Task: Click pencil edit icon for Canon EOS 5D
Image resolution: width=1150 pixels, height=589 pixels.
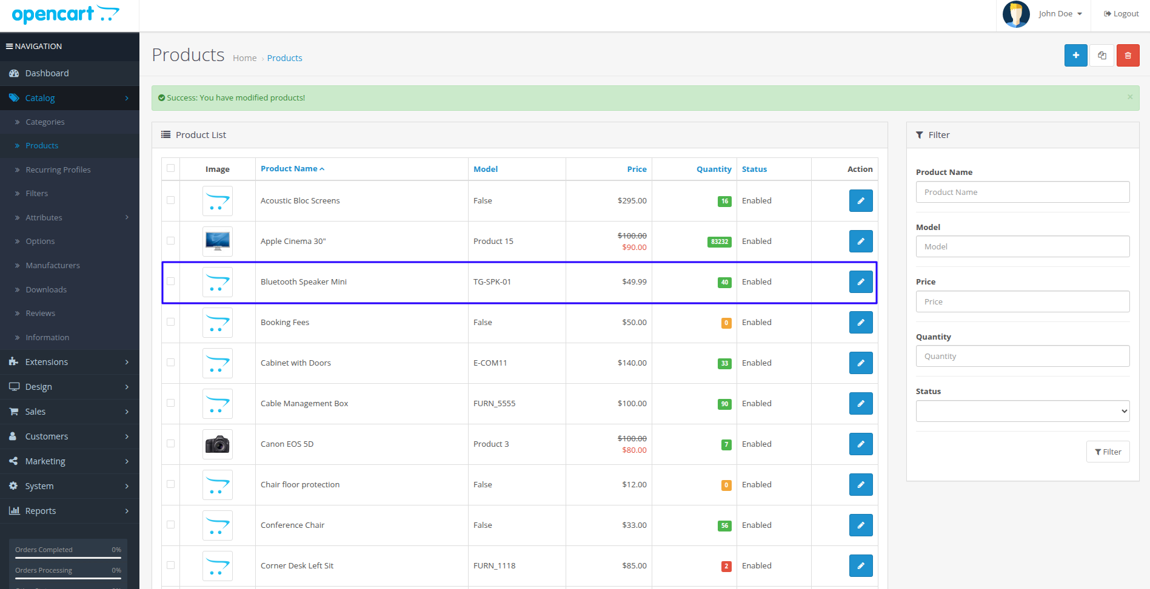Action: [860, 444]
